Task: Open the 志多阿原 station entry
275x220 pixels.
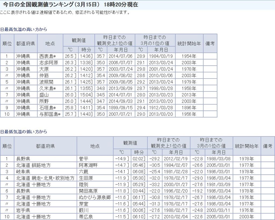Action: point(48,63)
